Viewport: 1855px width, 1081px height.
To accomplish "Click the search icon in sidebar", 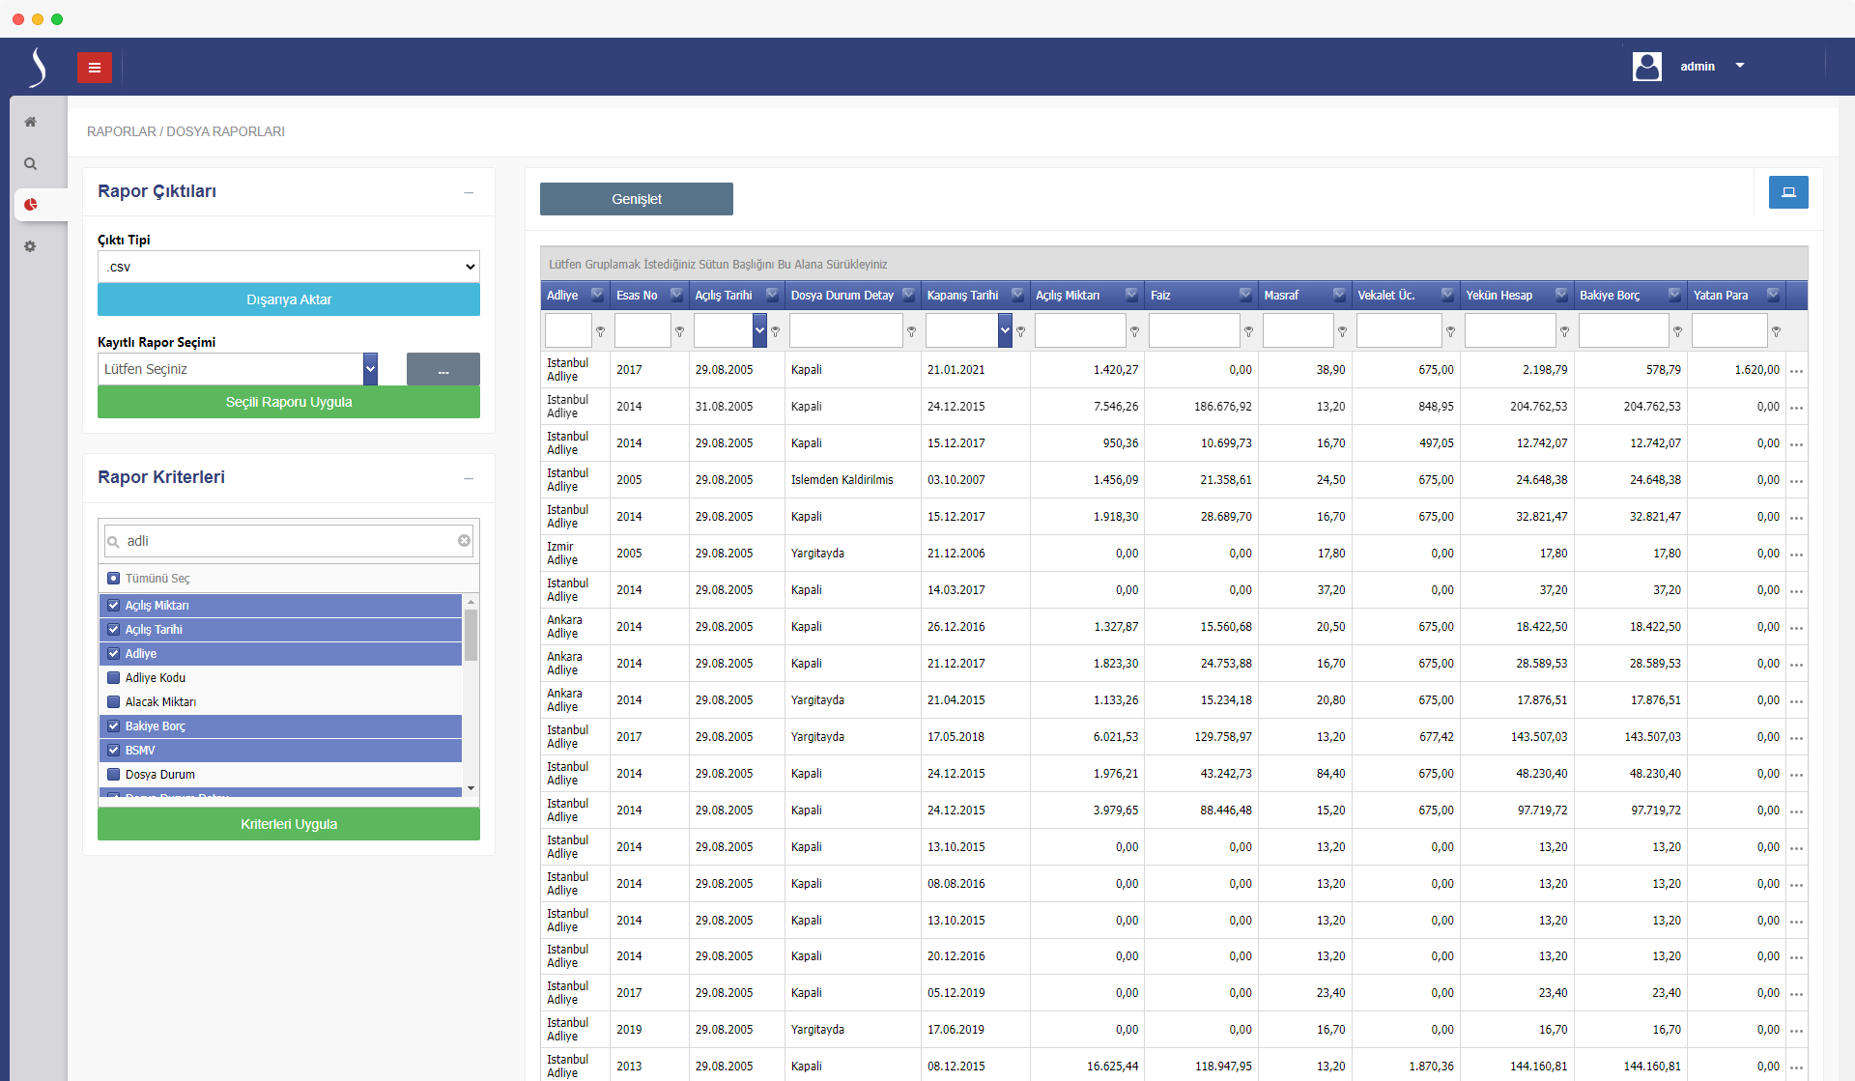I will [31, 164].
